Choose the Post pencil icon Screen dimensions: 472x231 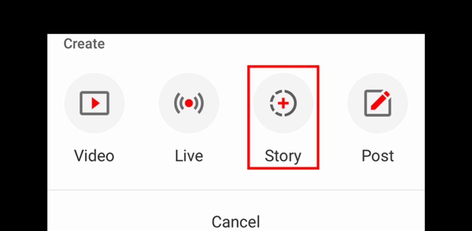point(378,103)
